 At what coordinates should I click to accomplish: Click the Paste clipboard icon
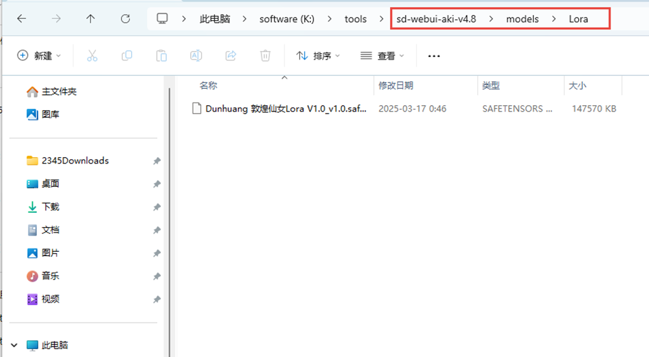[x=162, y=55]
